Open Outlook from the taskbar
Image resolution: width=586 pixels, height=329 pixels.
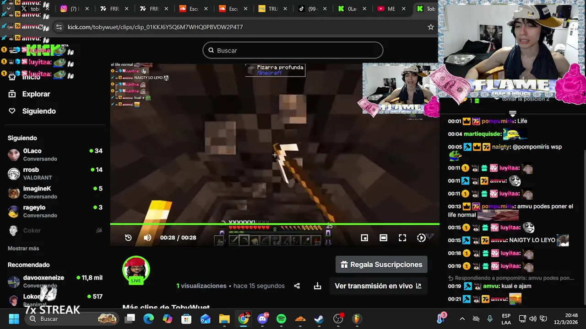coord(206,319)
